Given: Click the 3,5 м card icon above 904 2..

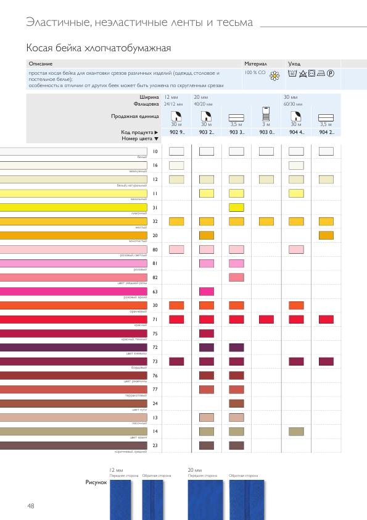Looking at the screenshot, I should [x=326, y=118].
